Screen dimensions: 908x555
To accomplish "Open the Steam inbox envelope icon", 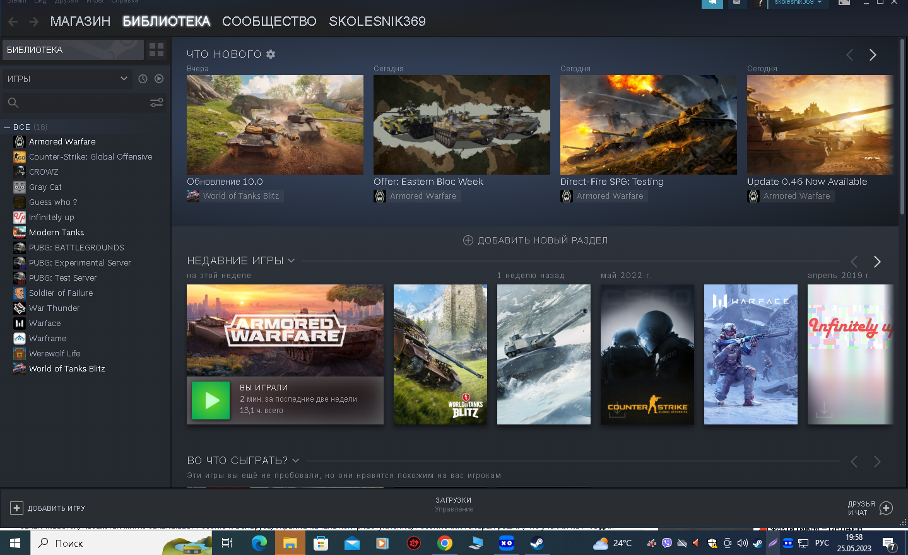I will coord(736,3).
